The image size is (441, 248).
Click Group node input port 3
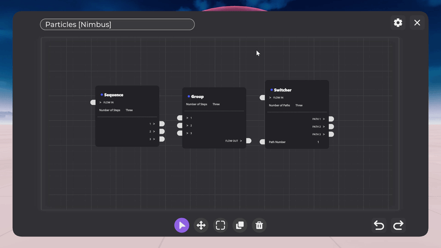[180, 133]
